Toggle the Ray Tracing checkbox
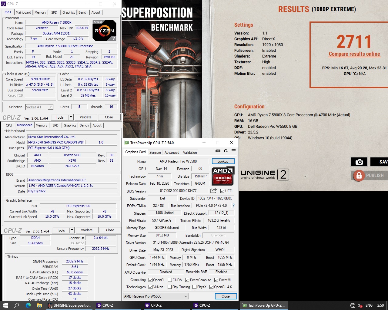Image resolution: width=388 pixels, height=310 pixels. (x=170, y=287)
